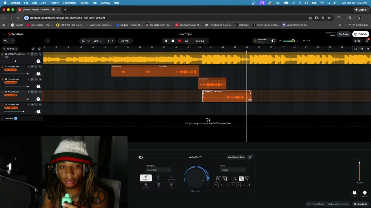Open the Profiles menu
Image resolution: width=371 pixels, height=208 pixels.
pos(84,3)
